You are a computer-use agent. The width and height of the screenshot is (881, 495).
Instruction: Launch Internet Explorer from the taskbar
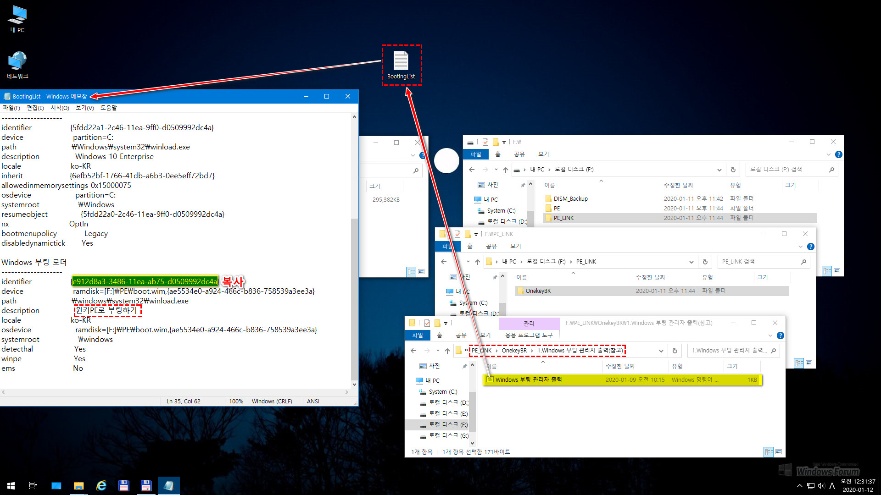coord(101,485)
